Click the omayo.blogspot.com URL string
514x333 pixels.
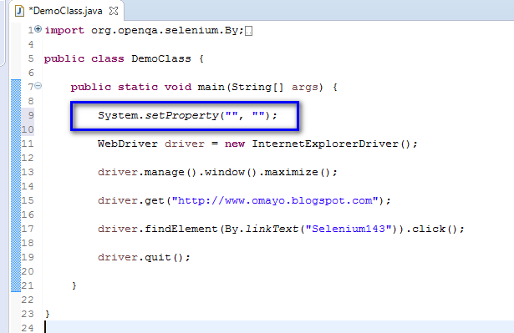coord(275,200)
